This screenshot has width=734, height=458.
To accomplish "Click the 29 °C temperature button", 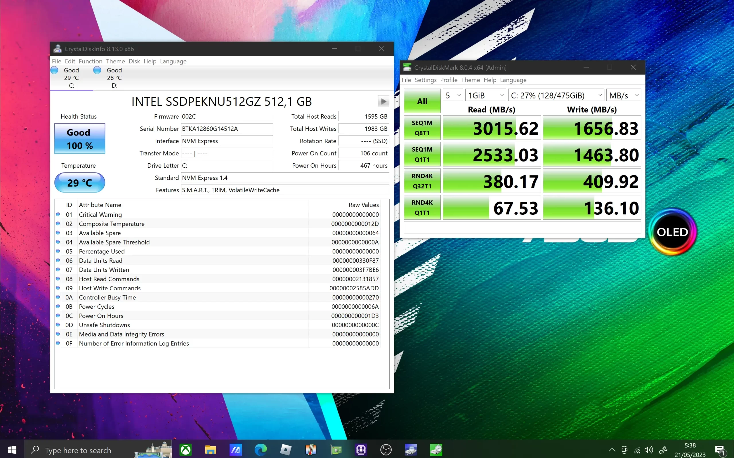I will tap(80, 182).
